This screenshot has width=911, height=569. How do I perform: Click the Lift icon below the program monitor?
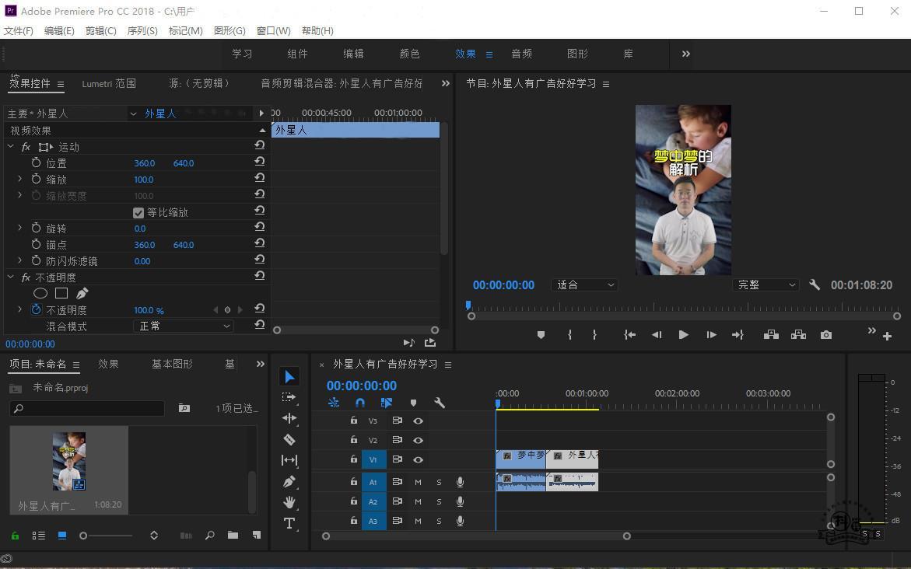[x=771, y=334]
